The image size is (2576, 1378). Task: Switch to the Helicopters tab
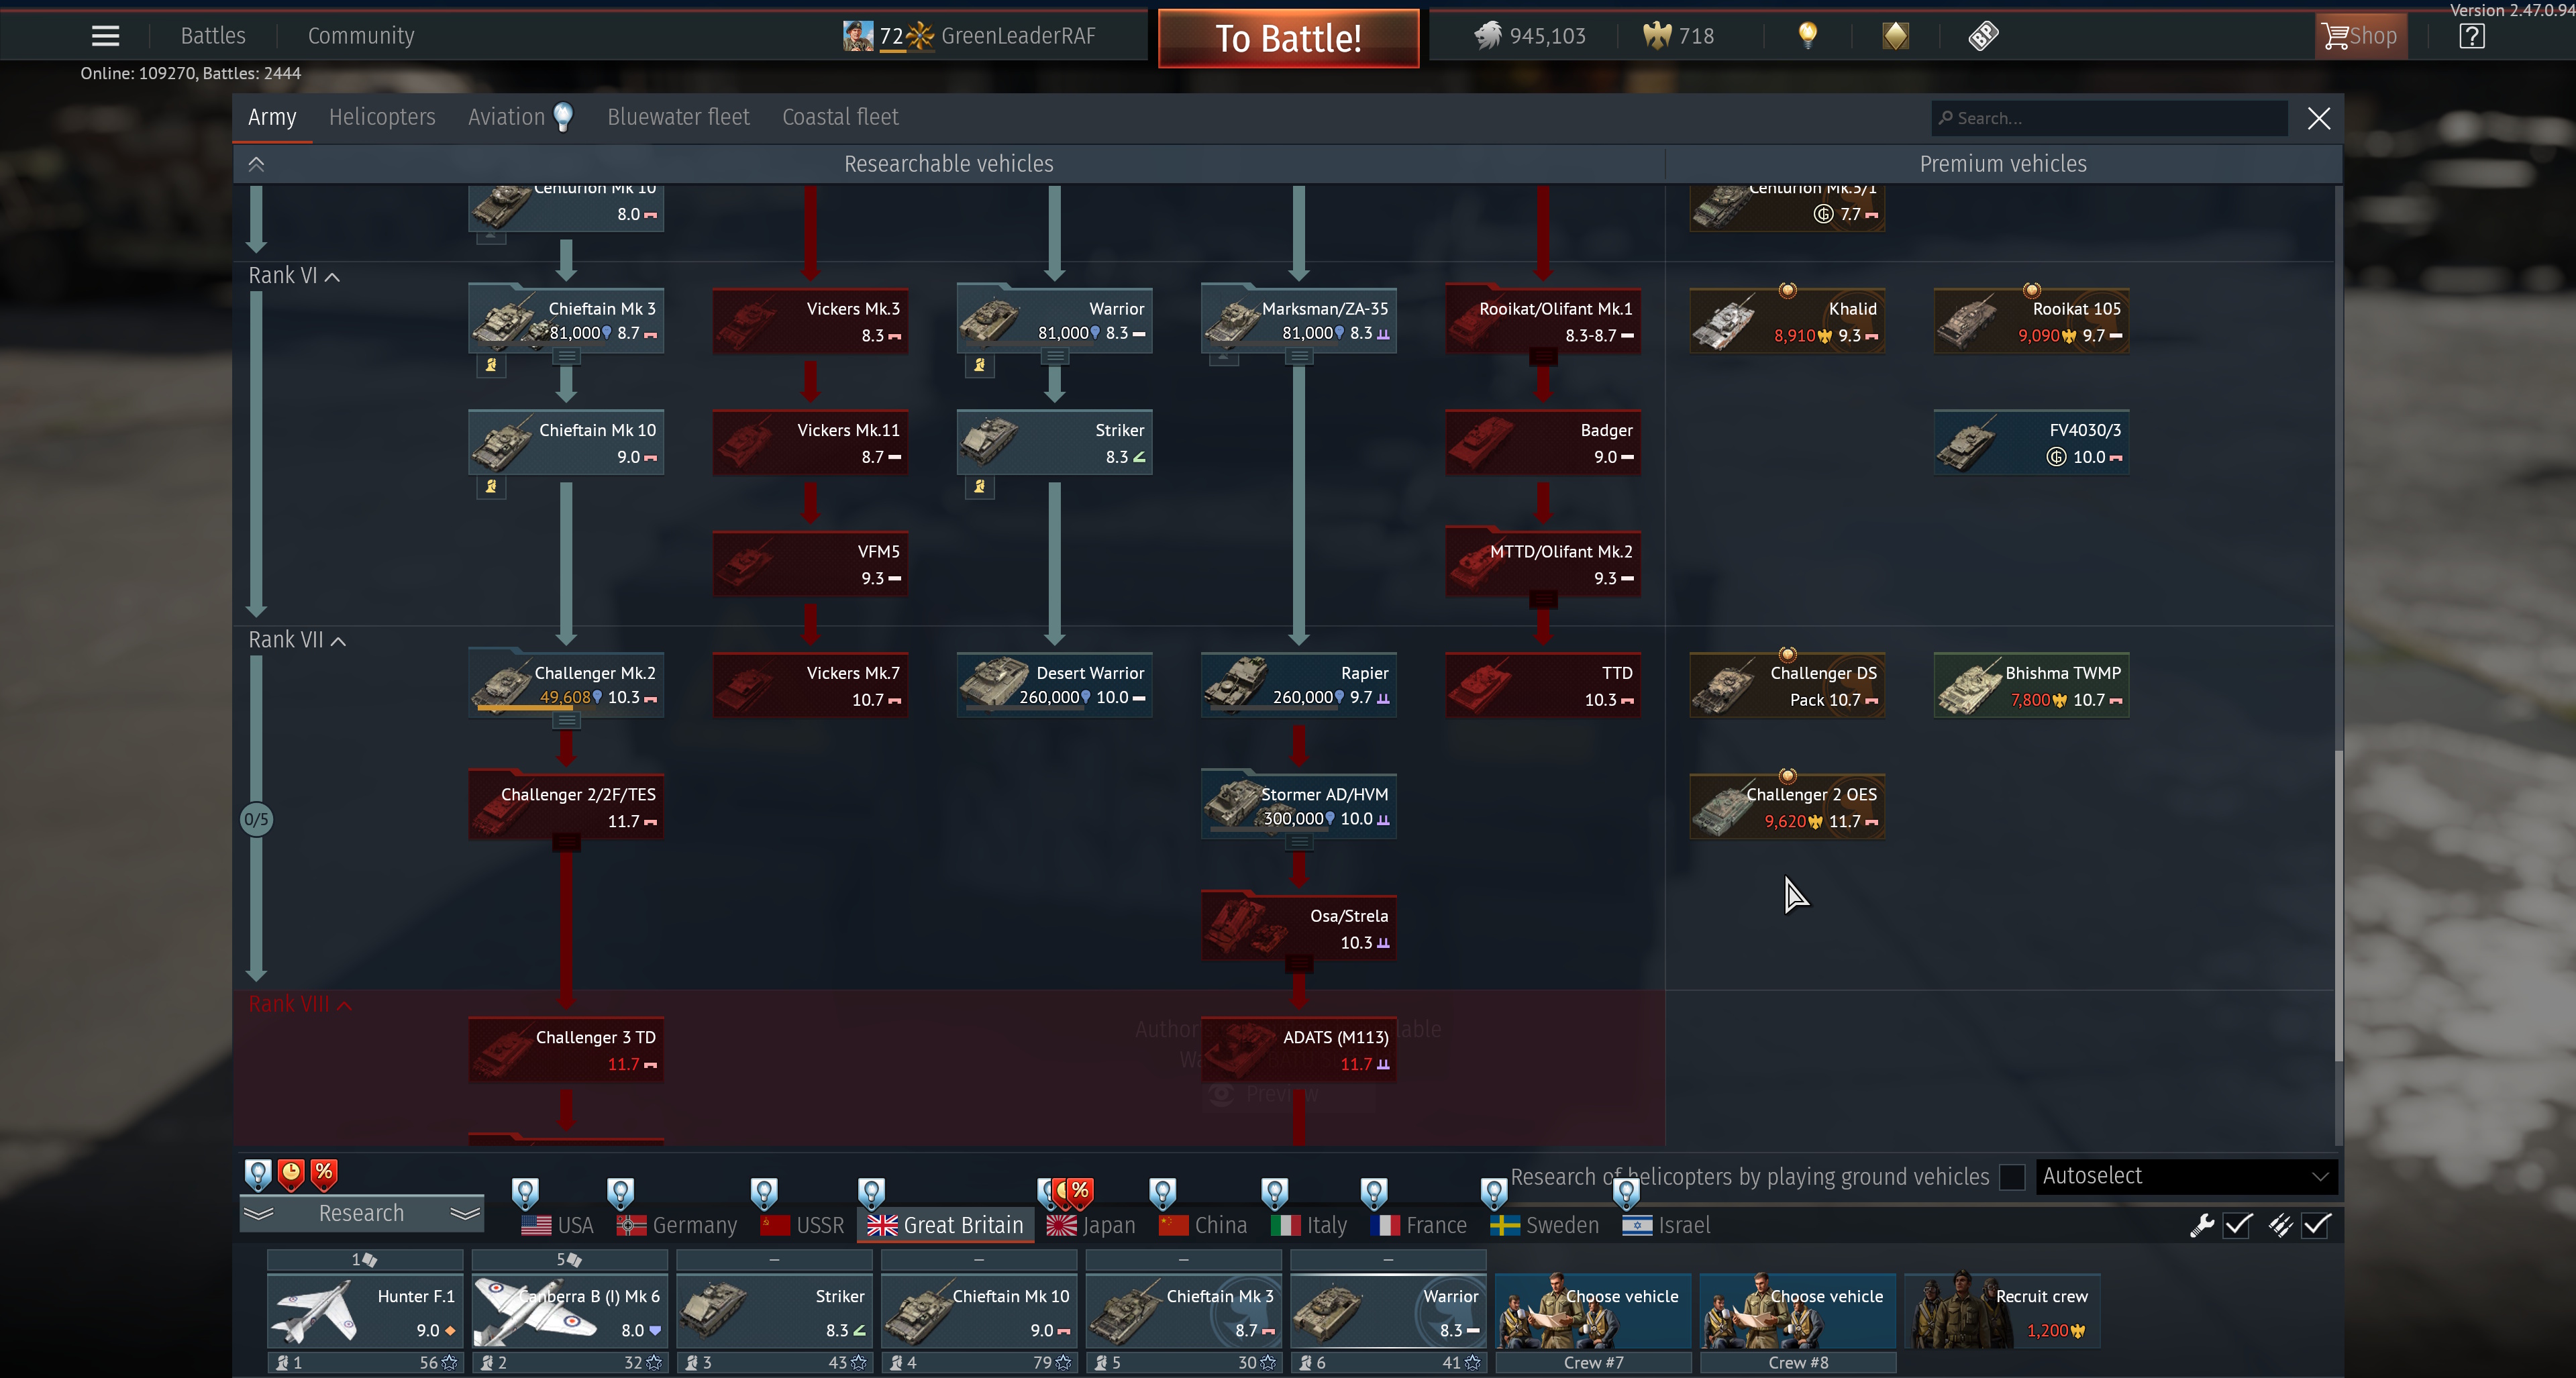pos(382,117)
